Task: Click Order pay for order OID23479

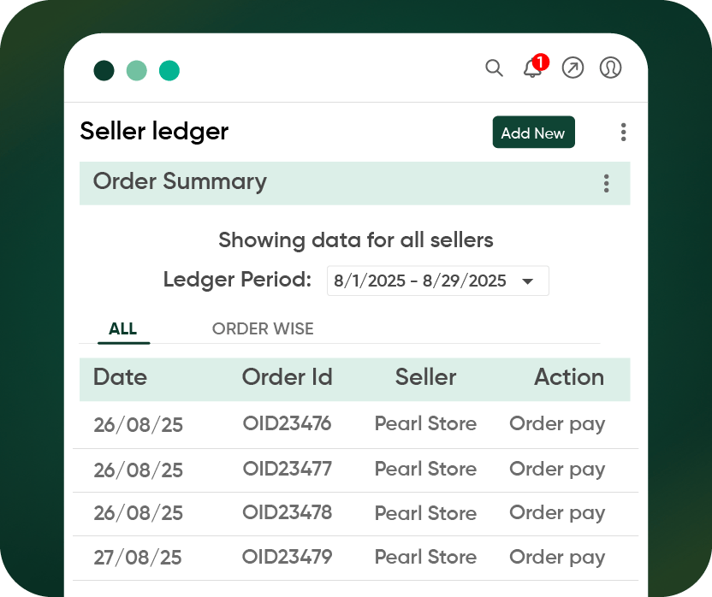Action: [x=557, y=557]
